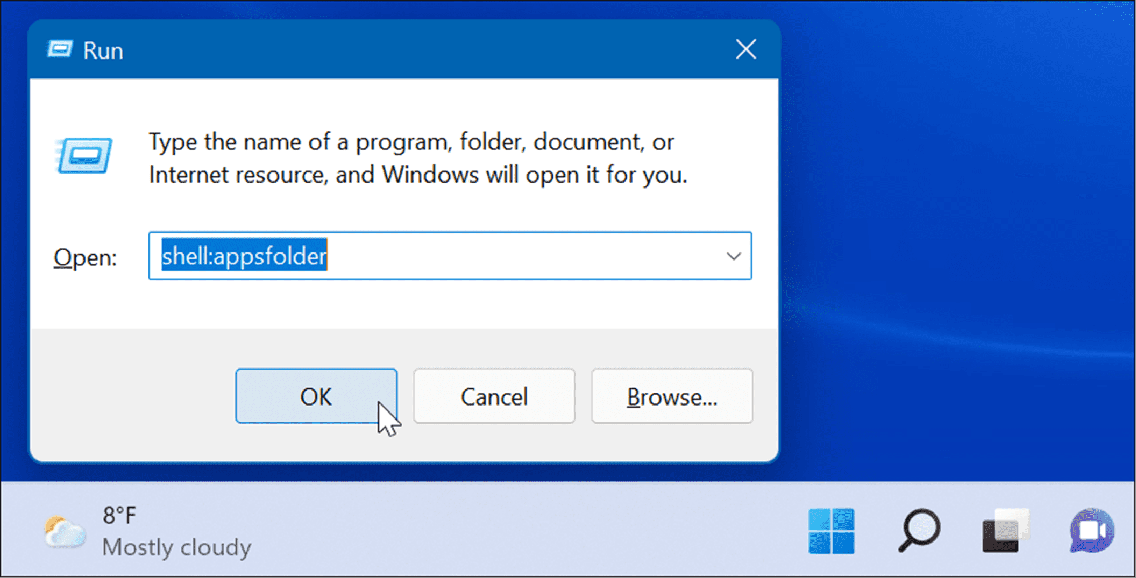This screenshot has width=1136, height=578.
Task: Click the large Run icon beside description
Action: [83, 156]
